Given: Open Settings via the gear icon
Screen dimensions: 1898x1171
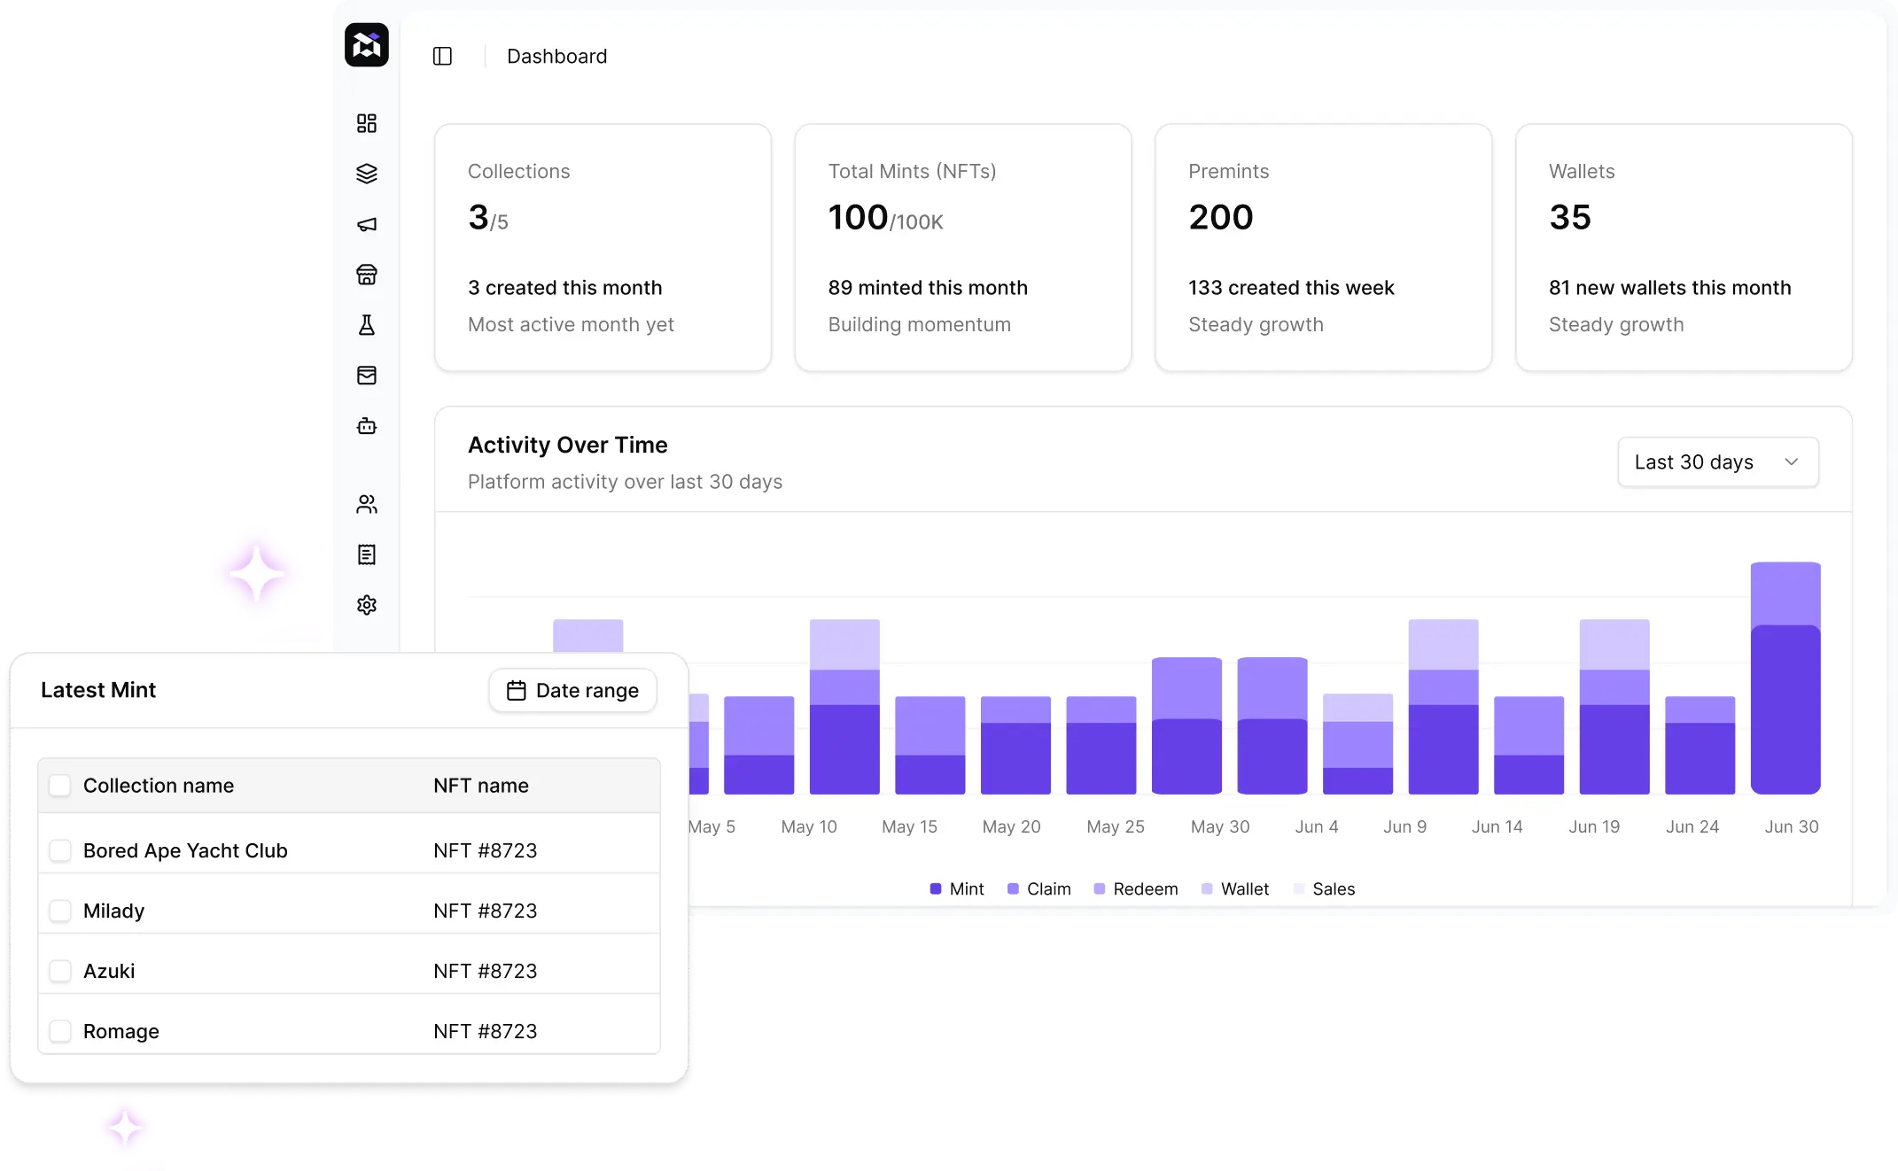Looking at the screenshot, I should coord(367,605).
